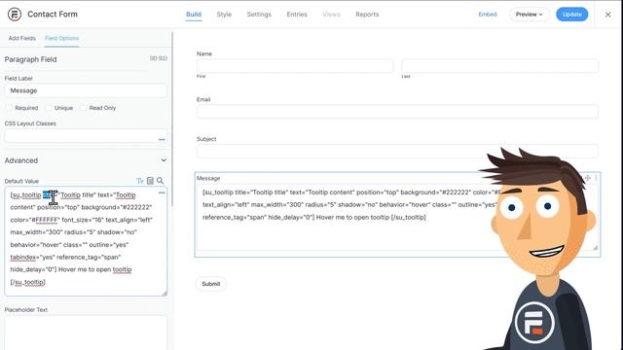Click the Paragraph Field heading
Image resolution: width=623 pixels, height=350 pixels.
coord(30,59)
